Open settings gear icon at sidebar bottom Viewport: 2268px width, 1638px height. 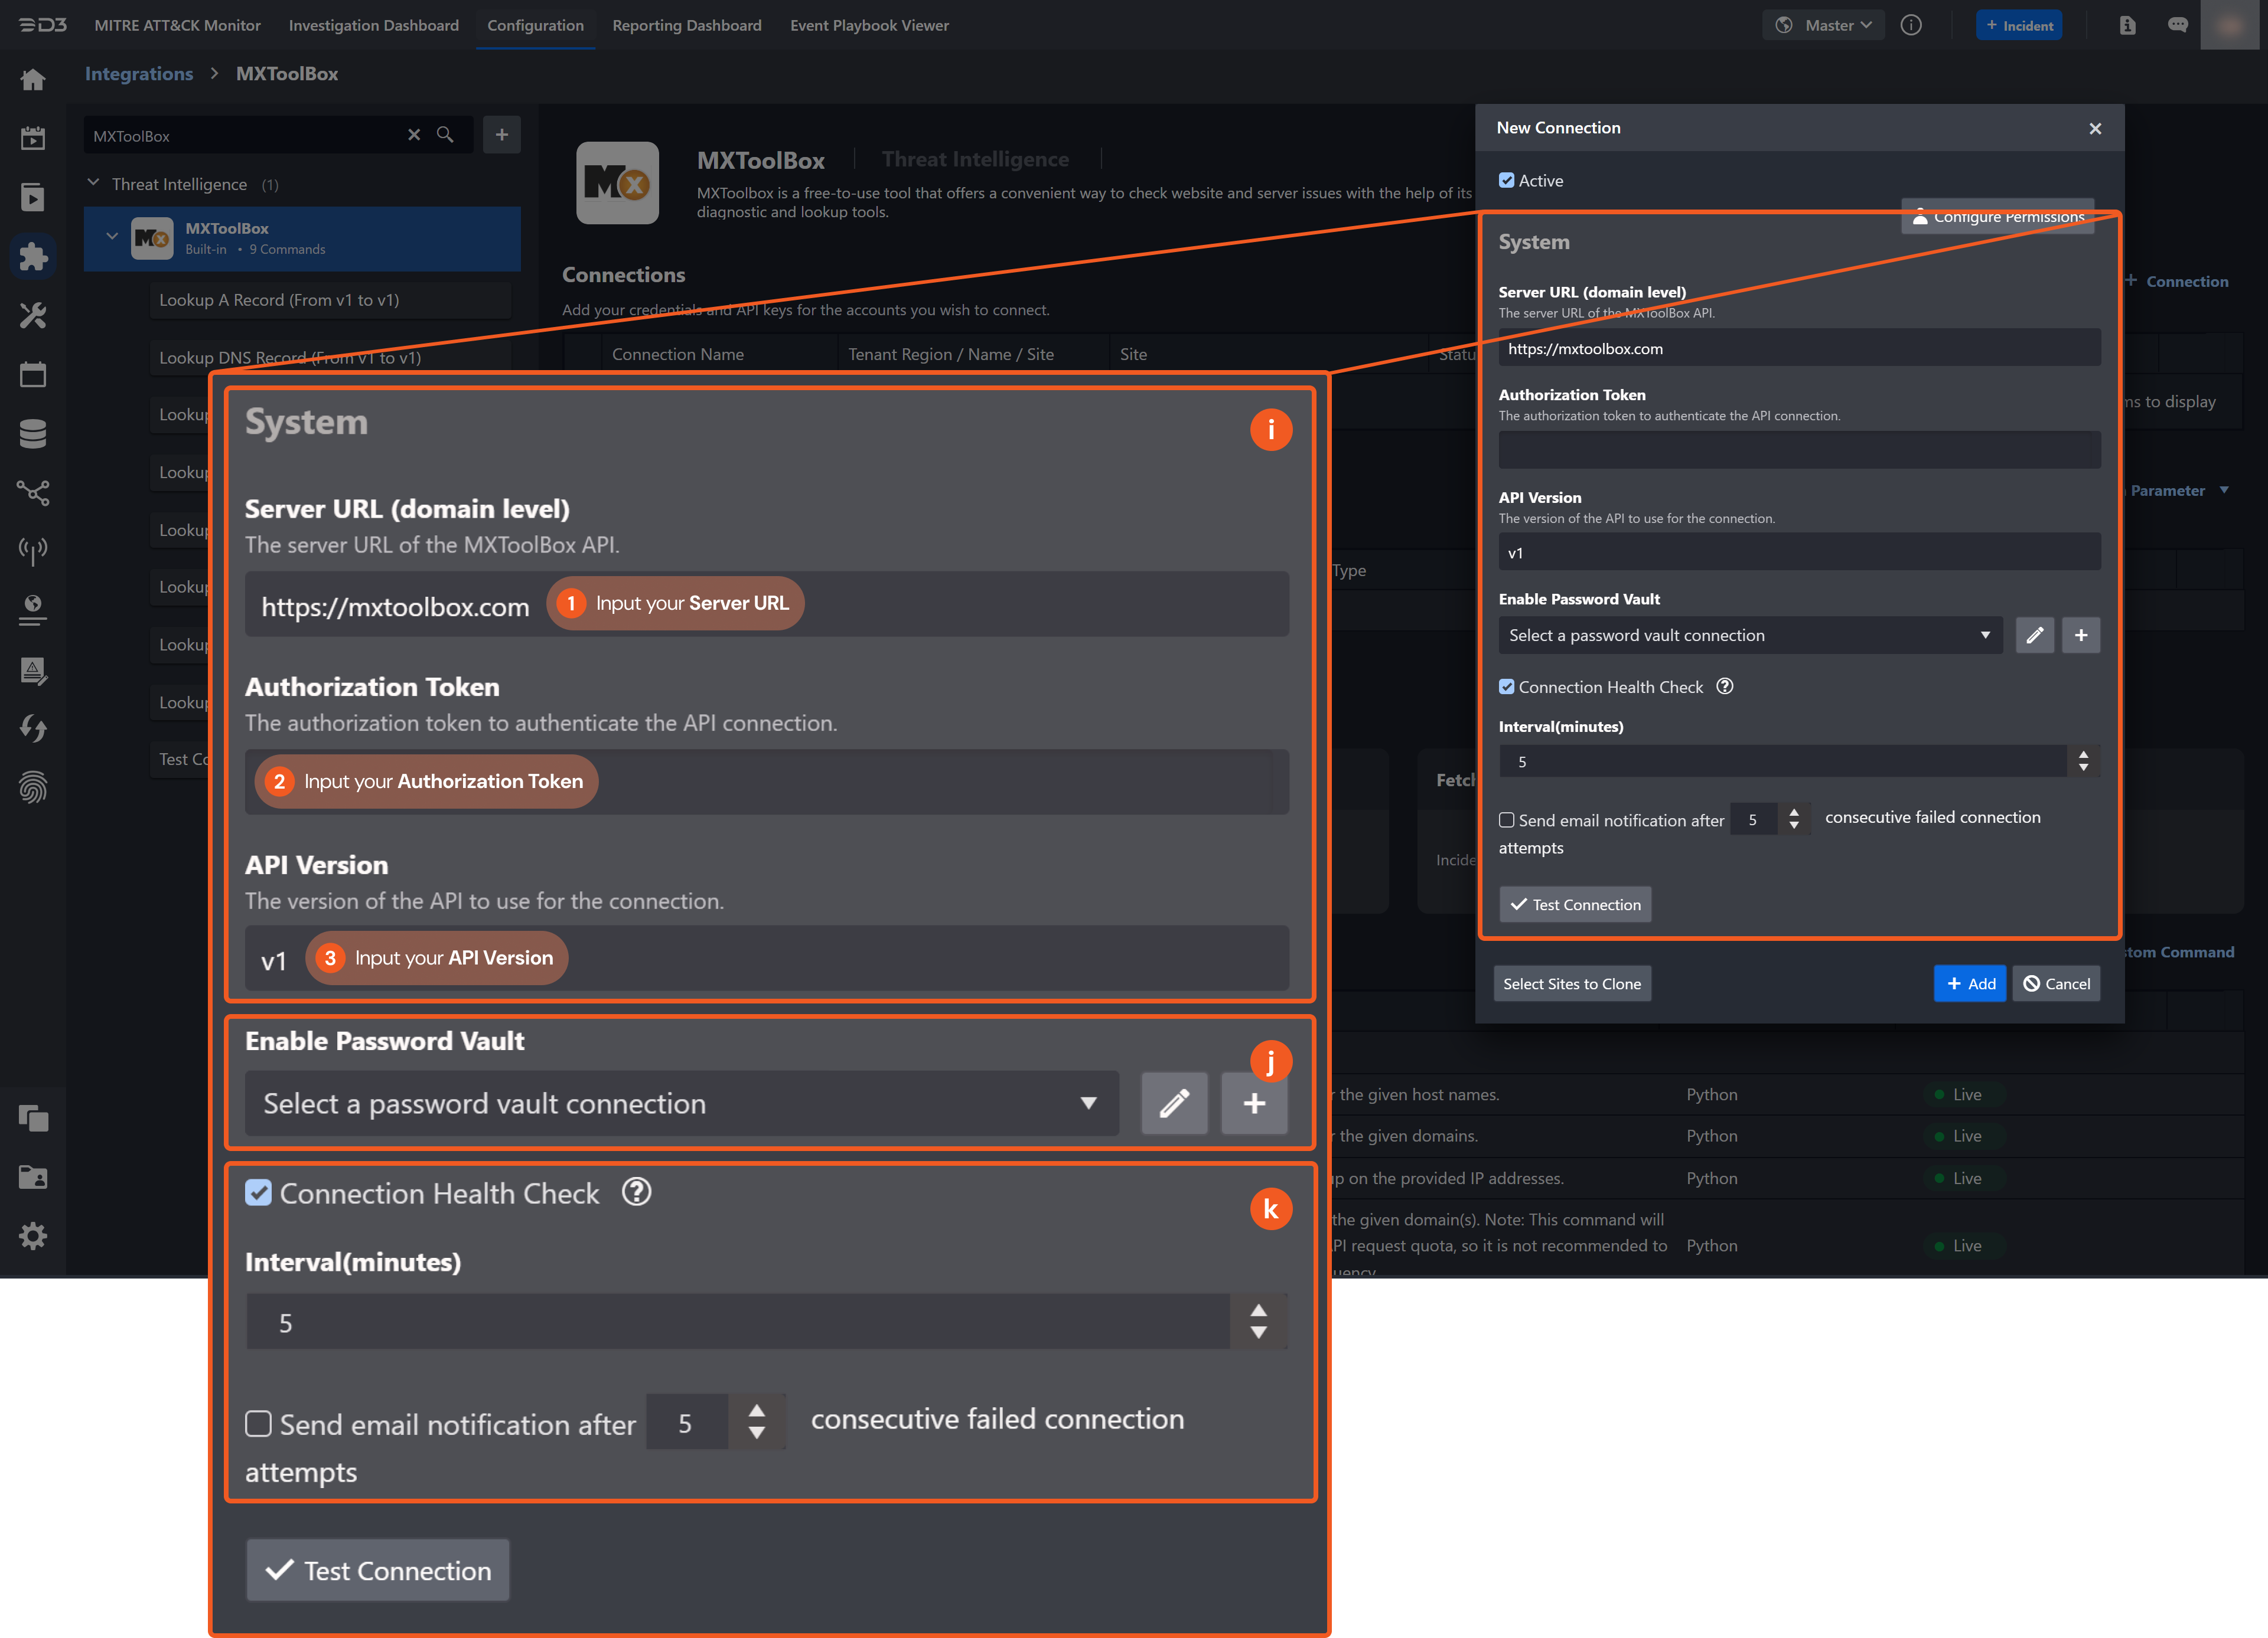coord(33,1236)
